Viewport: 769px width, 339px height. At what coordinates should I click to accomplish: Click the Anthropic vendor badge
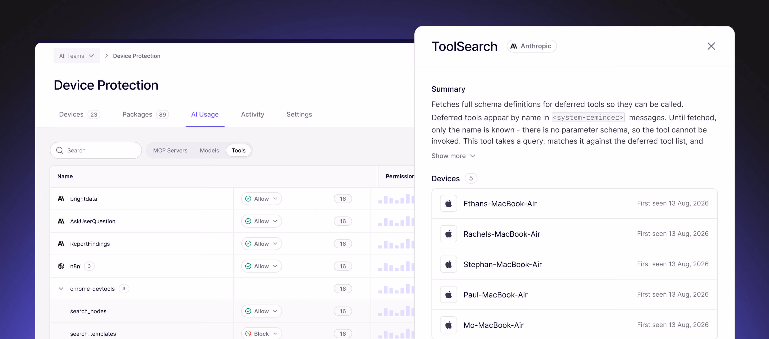coord(531,46)
